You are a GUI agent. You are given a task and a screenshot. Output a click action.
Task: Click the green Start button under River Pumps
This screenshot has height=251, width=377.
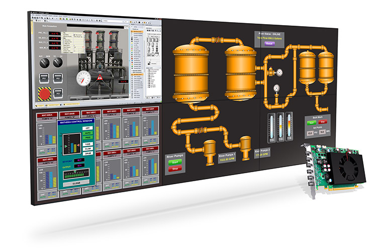(176, 163)
